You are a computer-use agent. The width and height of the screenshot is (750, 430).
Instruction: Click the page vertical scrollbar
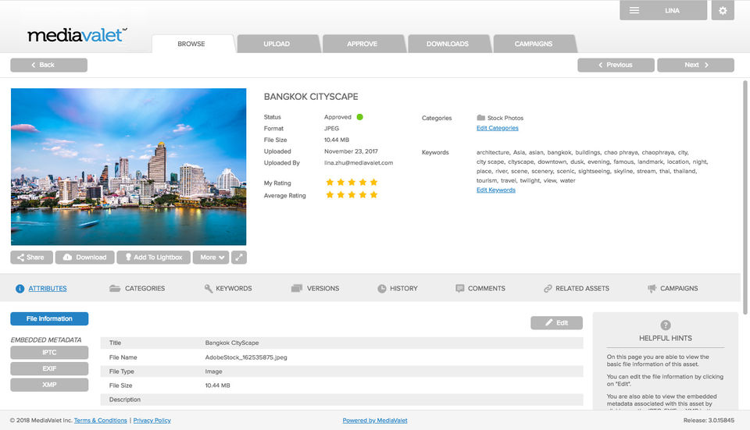point(745,197)
